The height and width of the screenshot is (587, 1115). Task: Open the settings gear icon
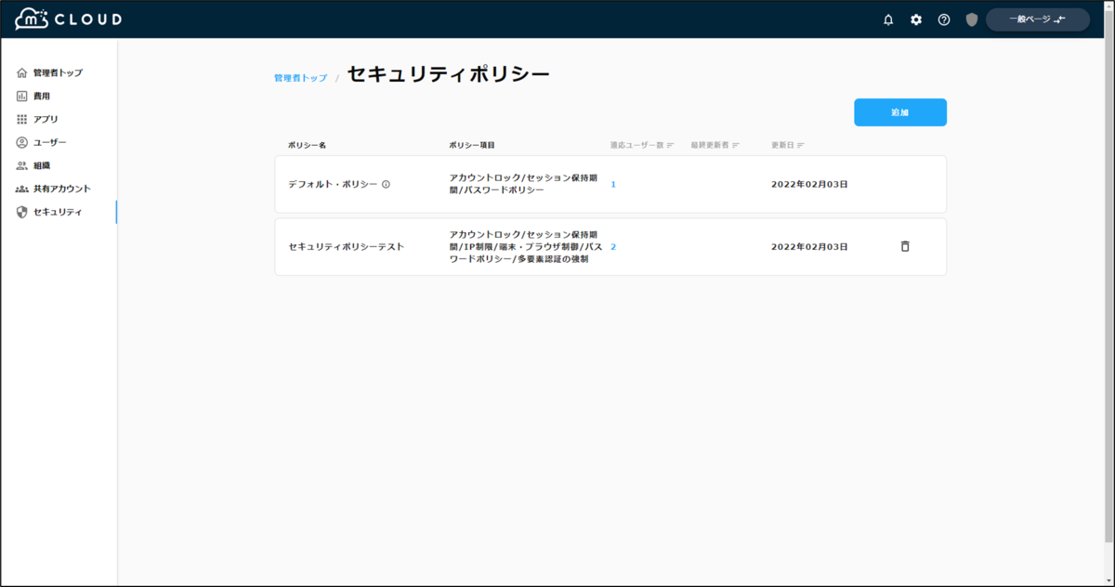916,19
